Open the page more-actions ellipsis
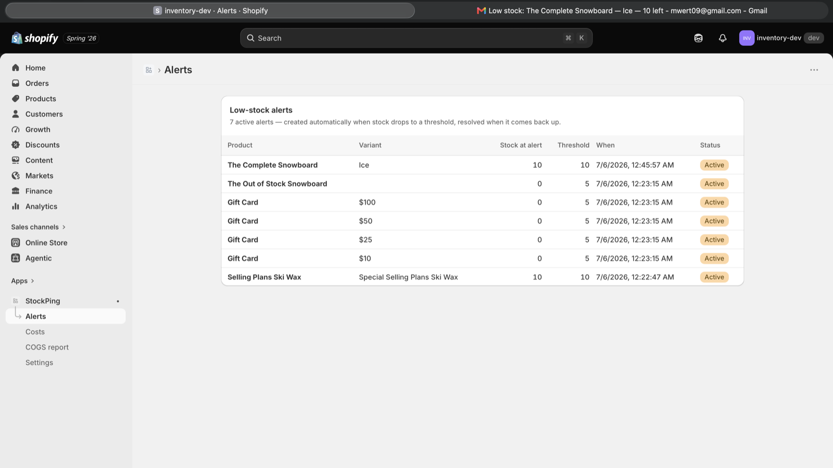 (814, 70)
